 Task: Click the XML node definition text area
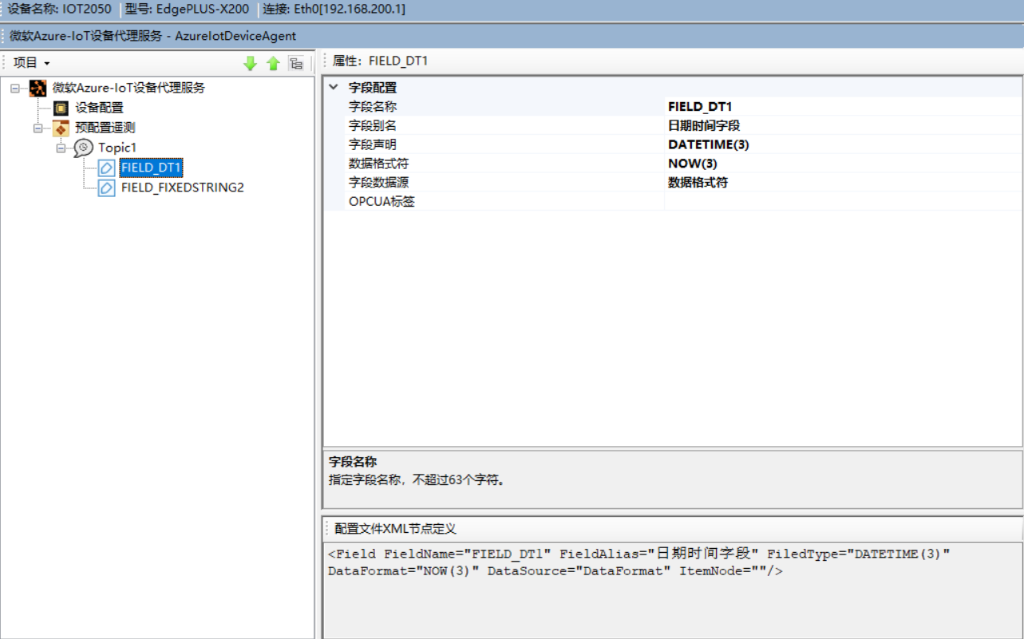click(672, 590)
